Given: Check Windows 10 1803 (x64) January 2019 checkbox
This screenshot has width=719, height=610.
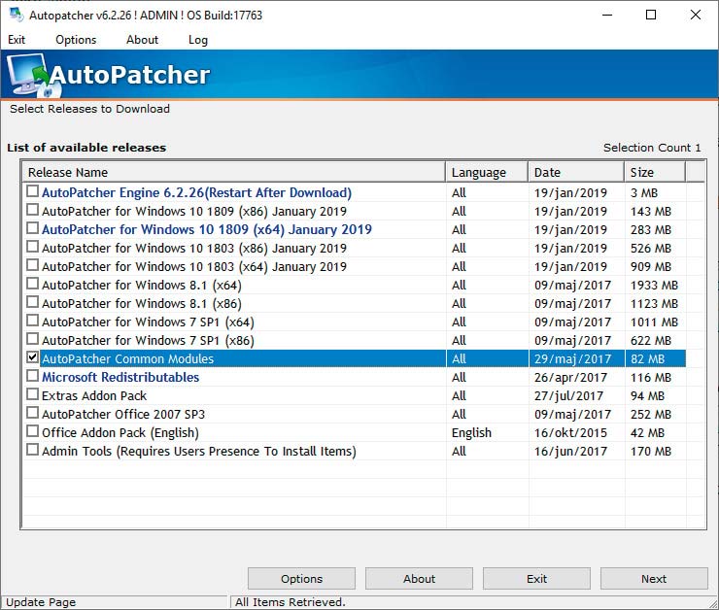Looking at the screenshot, I should [x=32, y=265].
